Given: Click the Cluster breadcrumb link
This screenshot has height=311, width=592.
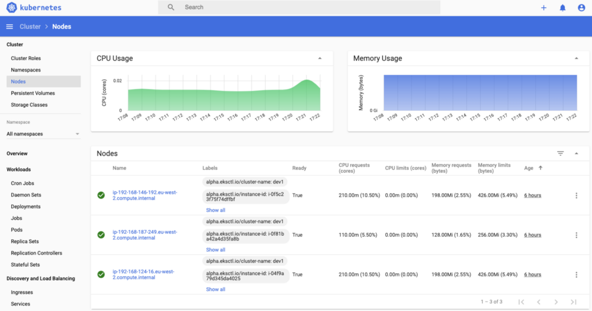Looking at the screenshot, I should (x=30, y=27).
